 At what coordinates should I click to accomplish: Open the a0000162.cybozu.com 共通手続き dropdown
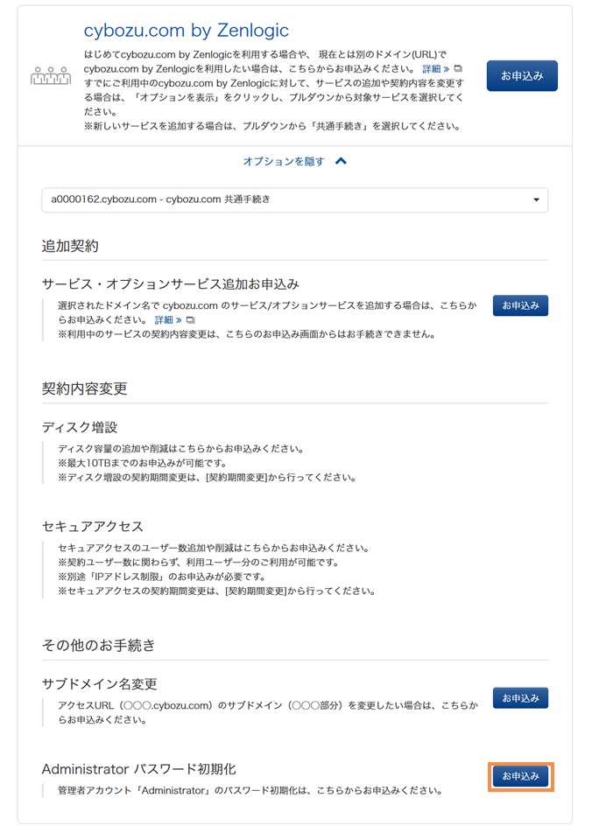pyautogui.click(x=294, y=199)
